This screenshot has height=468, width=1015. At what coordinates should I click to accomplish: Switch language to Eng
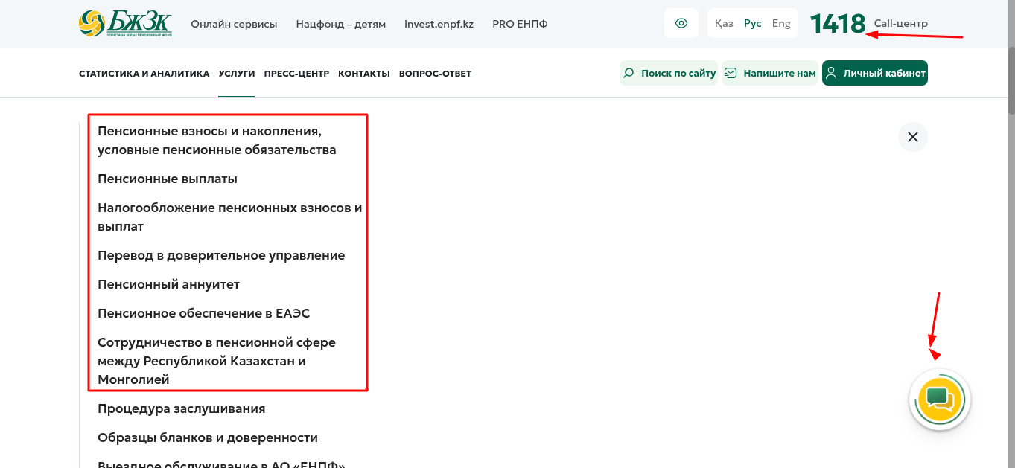[781, 23]
